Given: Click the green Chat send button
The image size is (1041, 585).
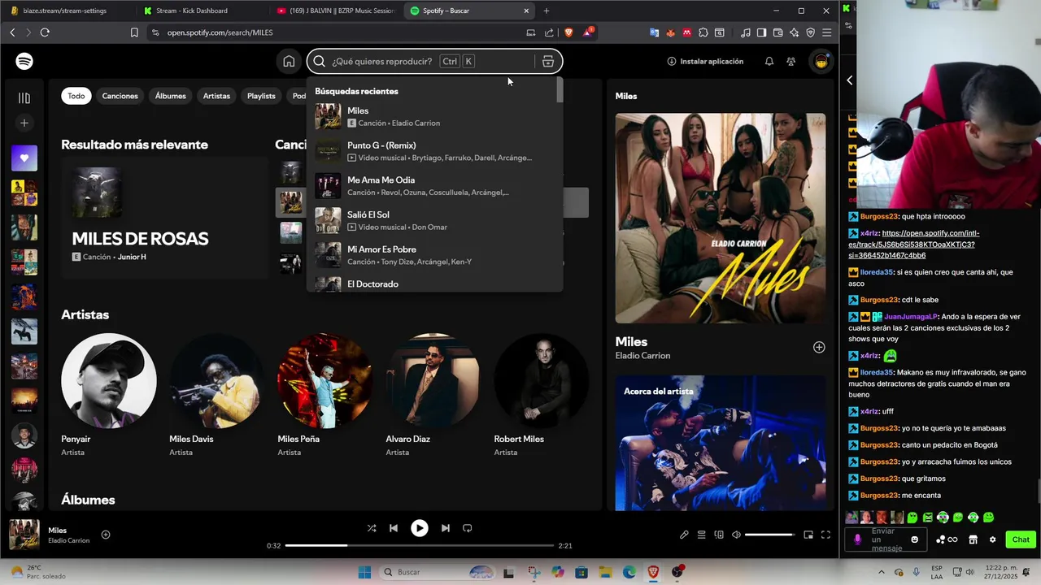Looking at the screenshot, I should 1021,539.
